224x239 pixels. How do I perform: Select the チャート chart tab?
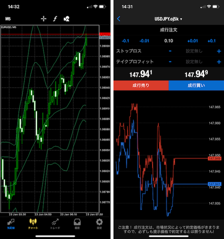(x=33, y=224)
